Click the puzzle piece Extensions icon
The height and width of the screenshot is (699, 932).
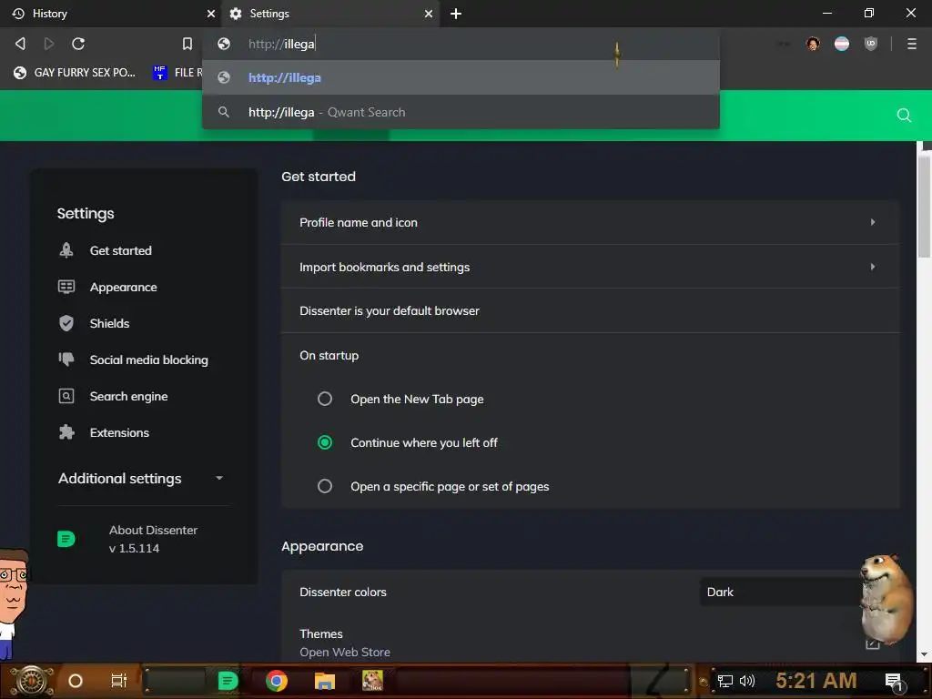66,432
